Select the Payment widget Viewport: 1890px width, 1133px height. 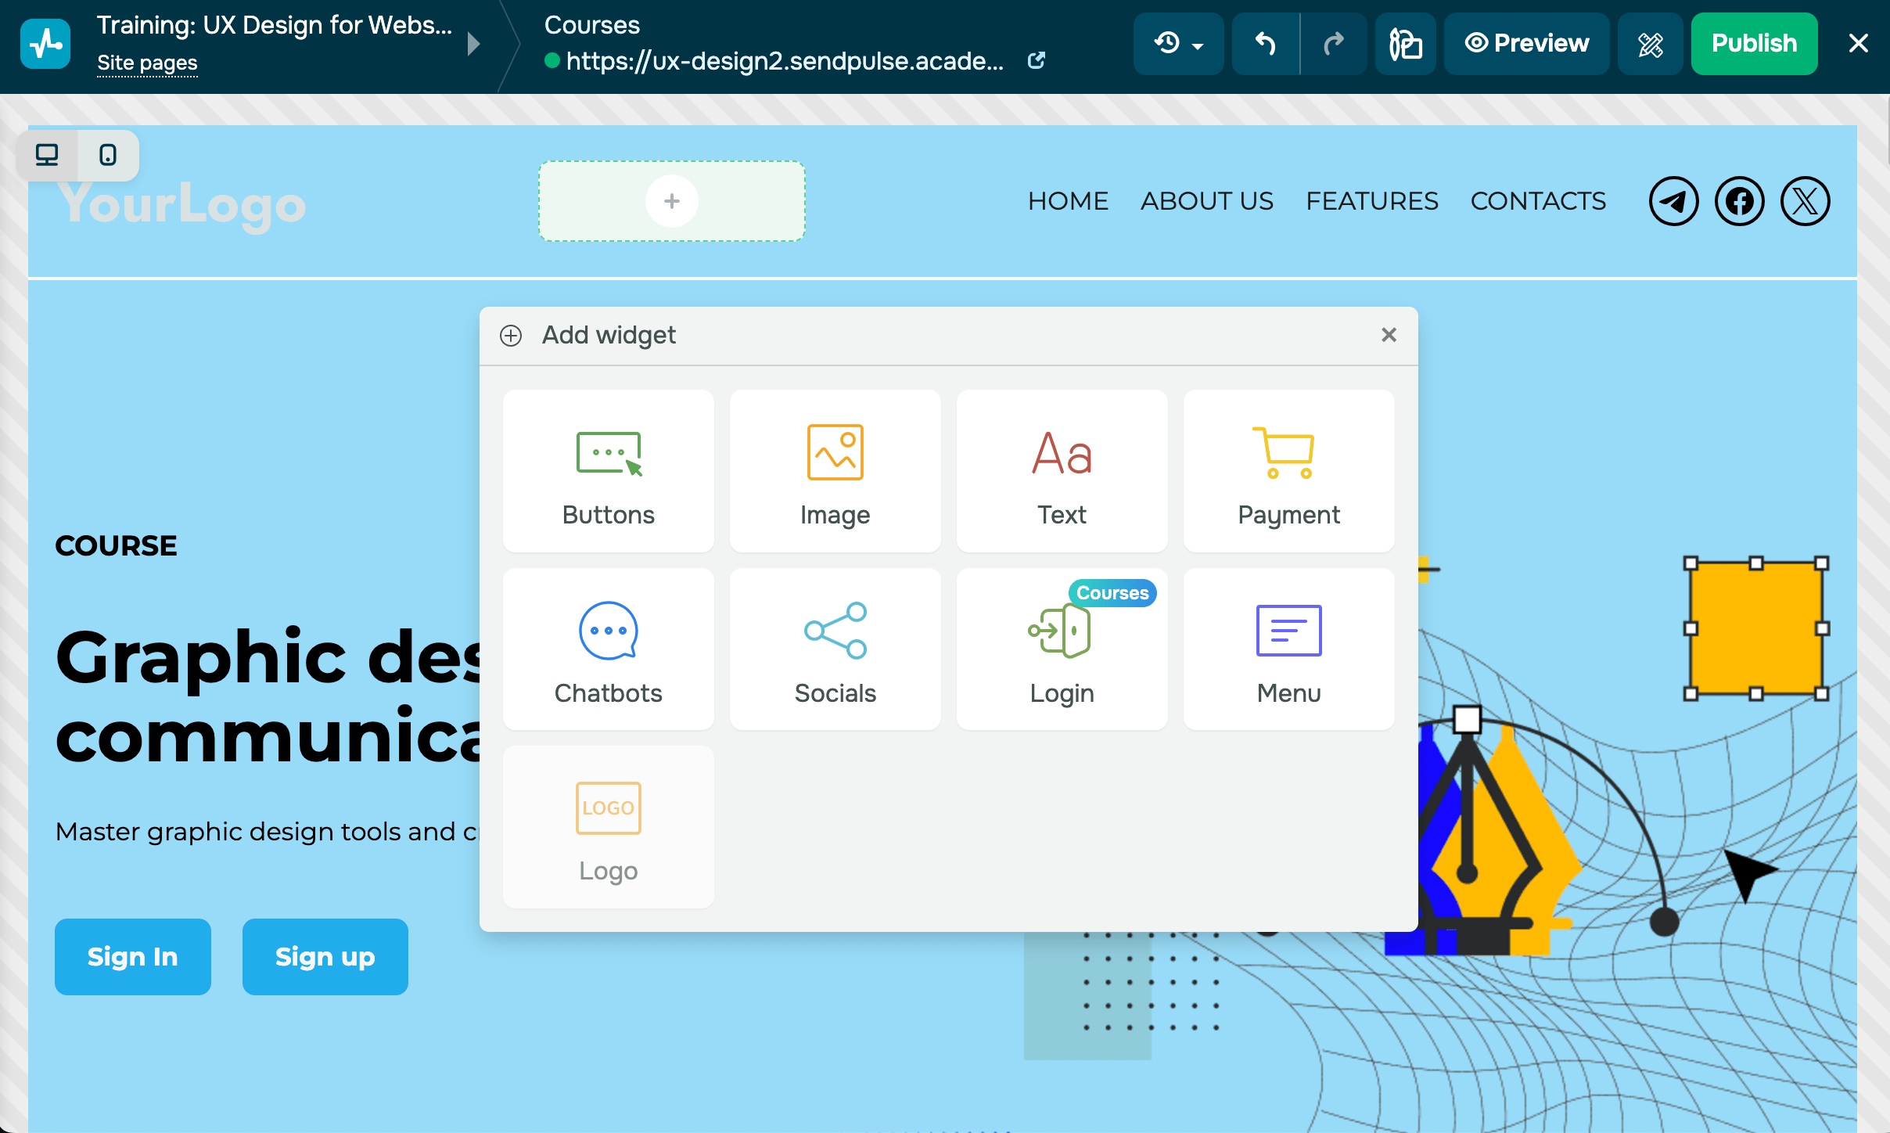[1288, 472]
